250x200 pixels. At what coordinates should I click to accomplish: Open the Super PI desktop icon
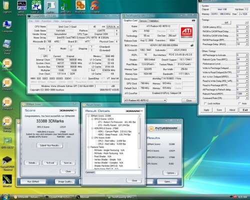tap(36, 6)
